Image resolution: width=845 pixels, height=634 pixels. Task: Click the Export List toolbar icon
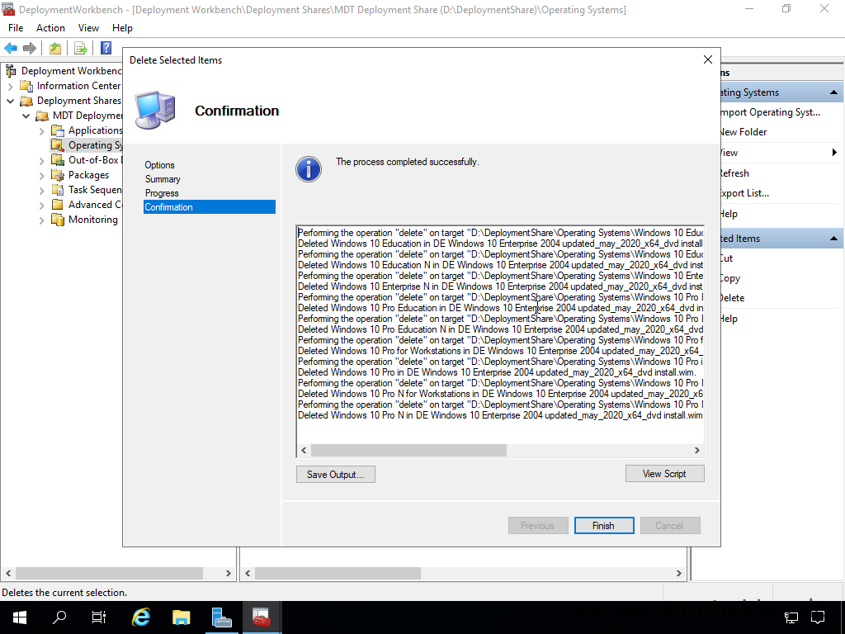pyautogui.click(x=81, y=49)
